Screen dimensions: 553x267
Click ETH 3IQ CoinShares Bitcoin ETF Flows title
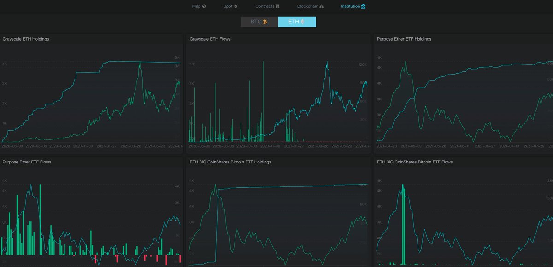pyautogui.click(x=415, y=162)
